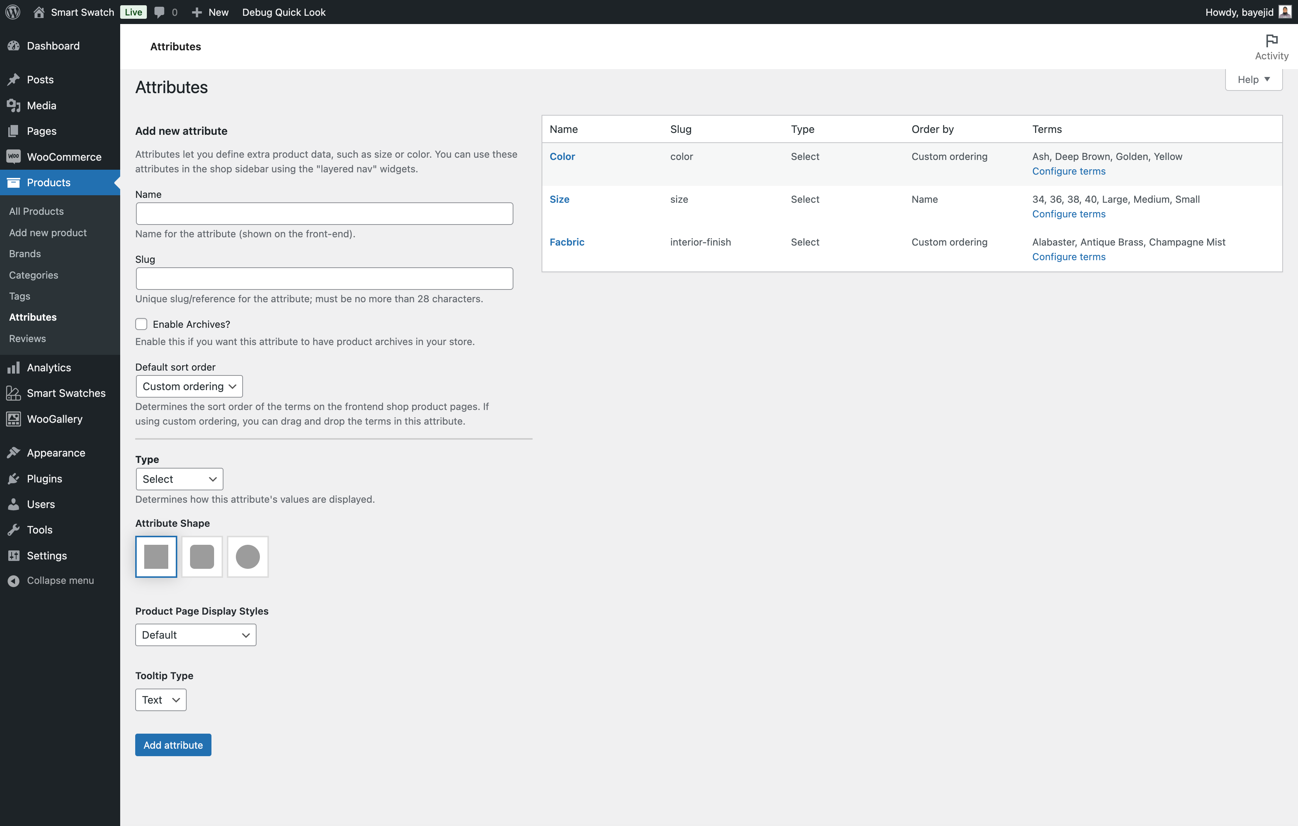The height and width of the screenshot is (826, 1298).
Task: Expand the Help tab
Action: (1253, 80)
